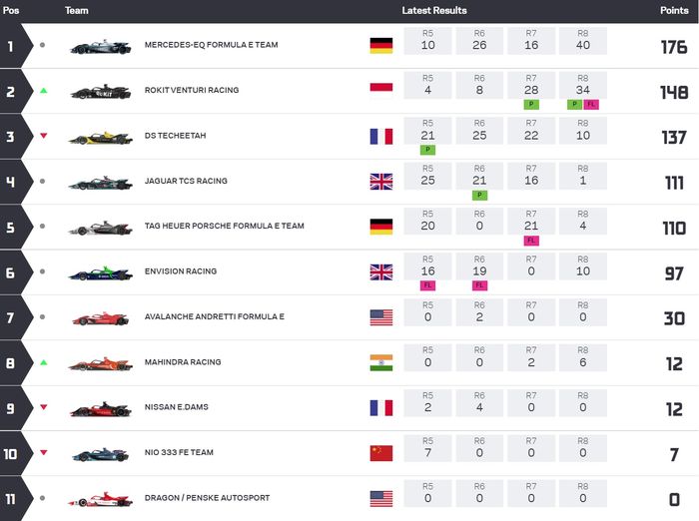
Task: Click the Mercedes-EQ car image
Action: click(x=100, y=46)
